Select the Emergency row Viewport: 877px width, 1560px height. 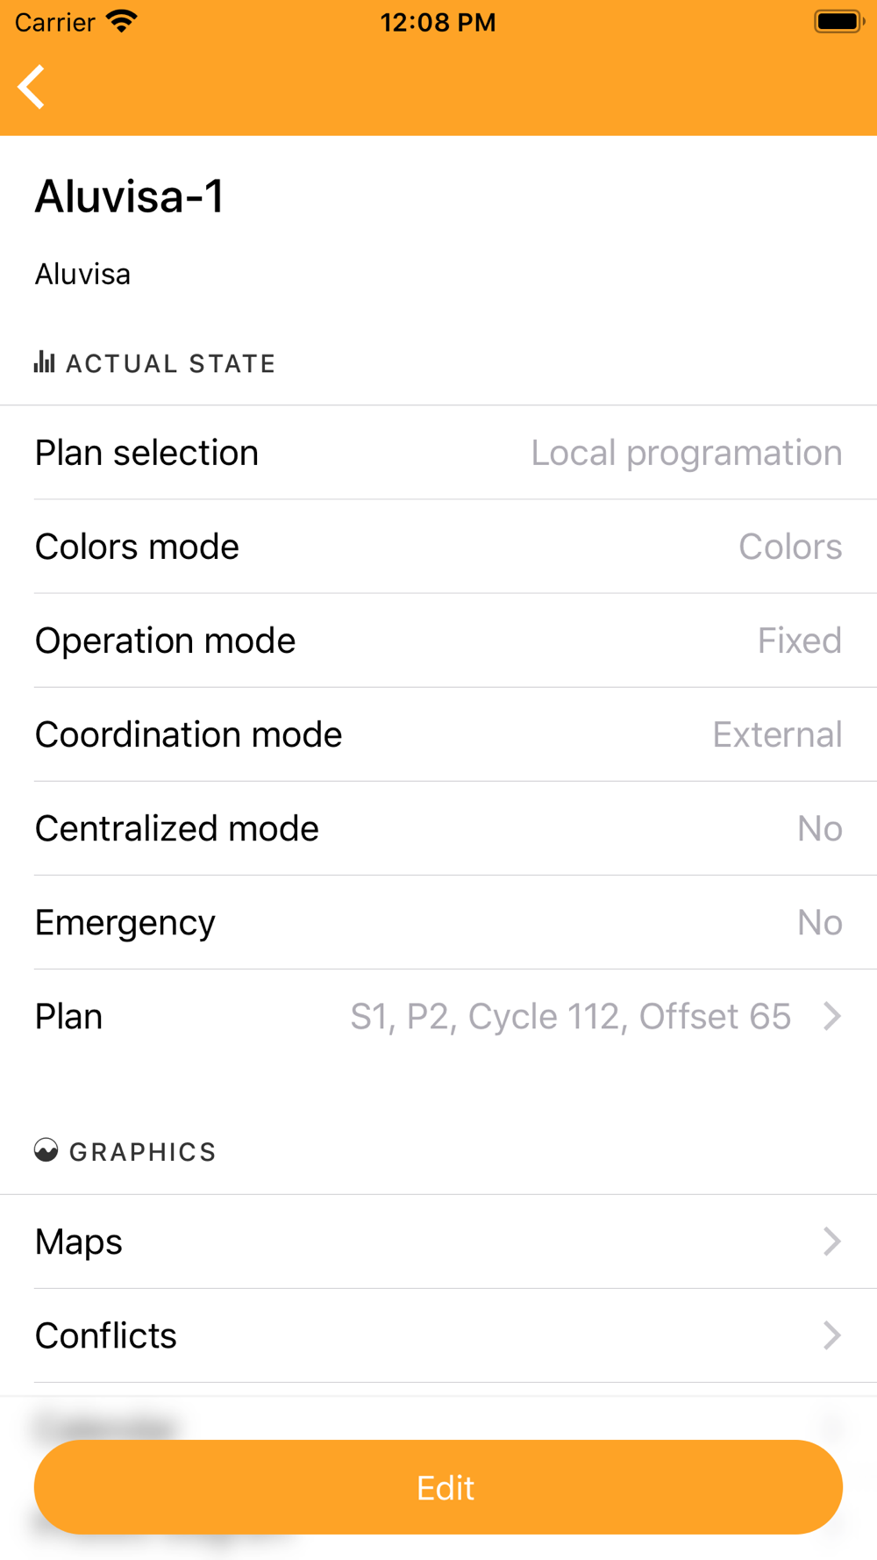[x=438, y=922]
